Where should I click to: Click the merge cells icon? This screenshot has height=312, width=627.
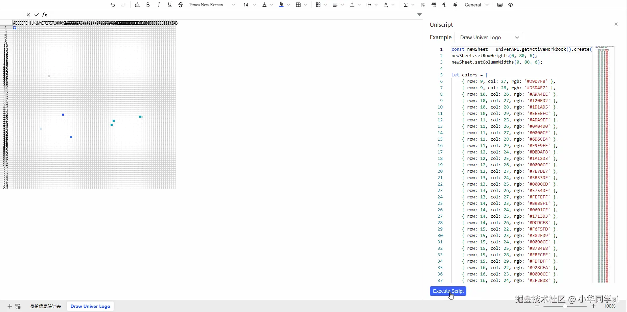(318, 5)
